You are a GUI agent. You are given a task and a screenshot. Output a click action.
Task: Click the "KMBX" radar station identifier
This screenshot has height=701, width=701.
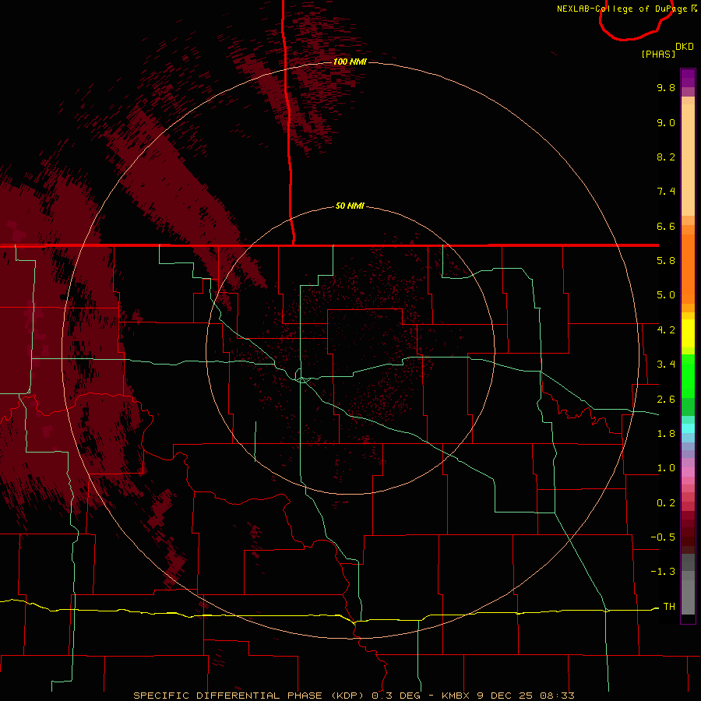pyautogui.click(x=456, y=696)
